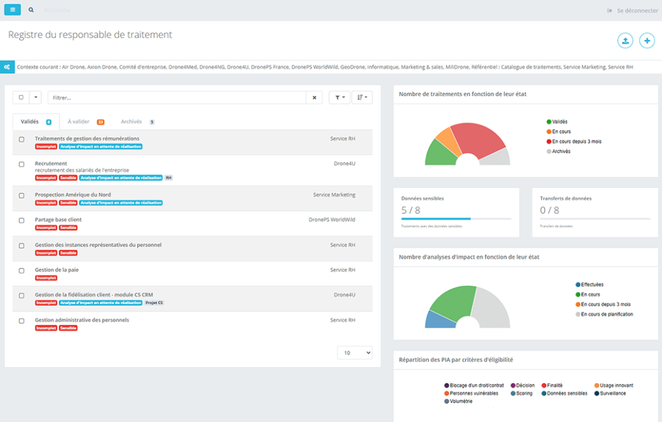Click the Se déconnecter link
Viewport: 662px width, 422px height.
tap(637, 11)
